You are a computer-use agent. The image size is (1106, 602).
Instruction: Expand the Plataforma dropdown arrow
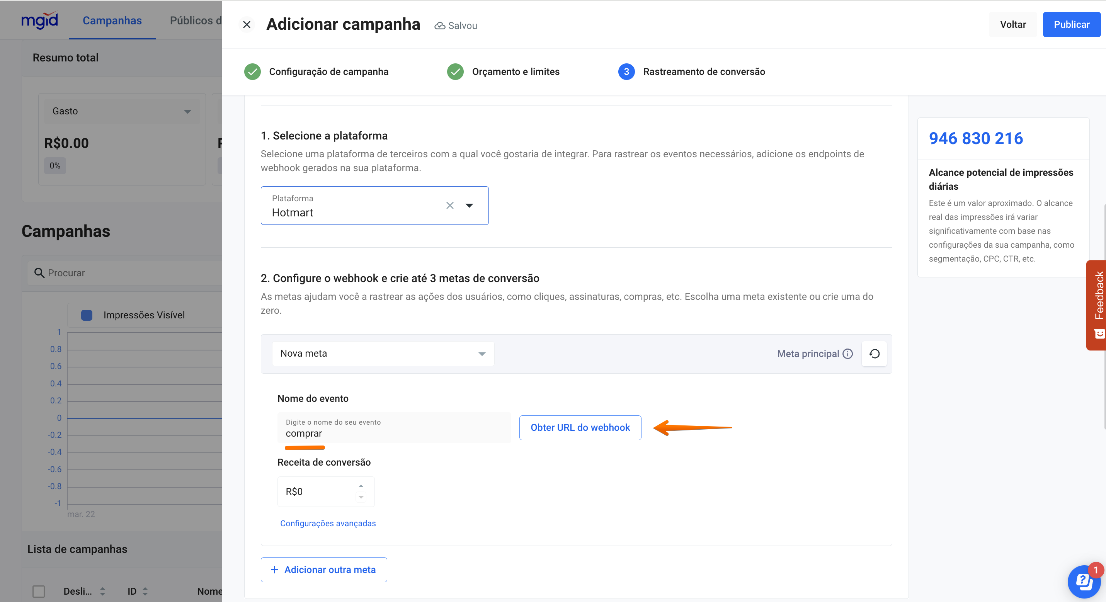tap(469, 206)
